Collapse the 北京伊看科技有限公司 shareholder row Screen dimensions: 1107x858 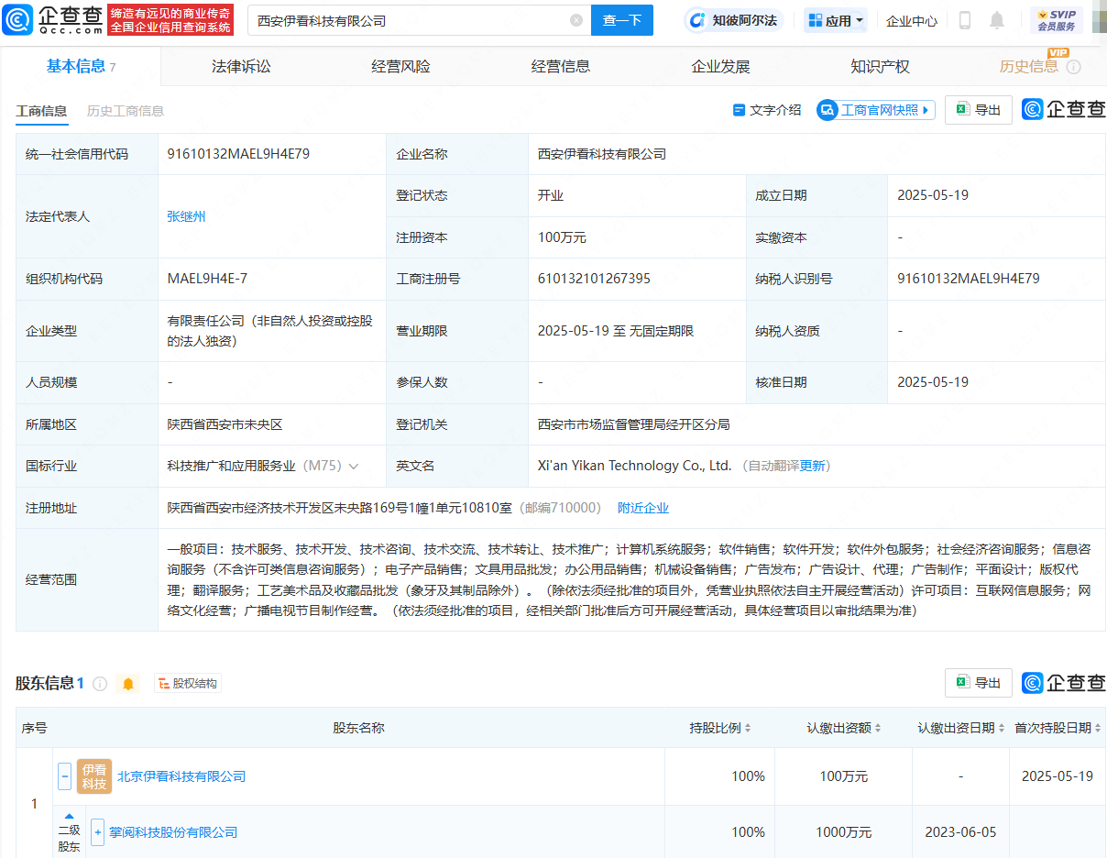[65, 776]
